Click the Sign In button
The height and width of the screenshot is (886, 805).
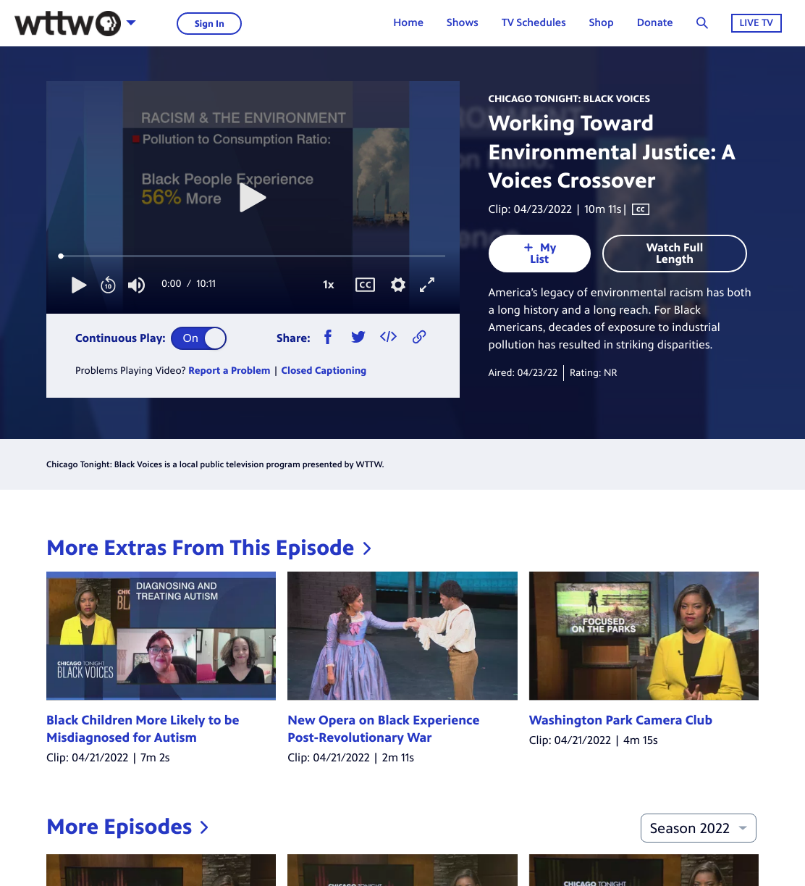pos(209,23)
